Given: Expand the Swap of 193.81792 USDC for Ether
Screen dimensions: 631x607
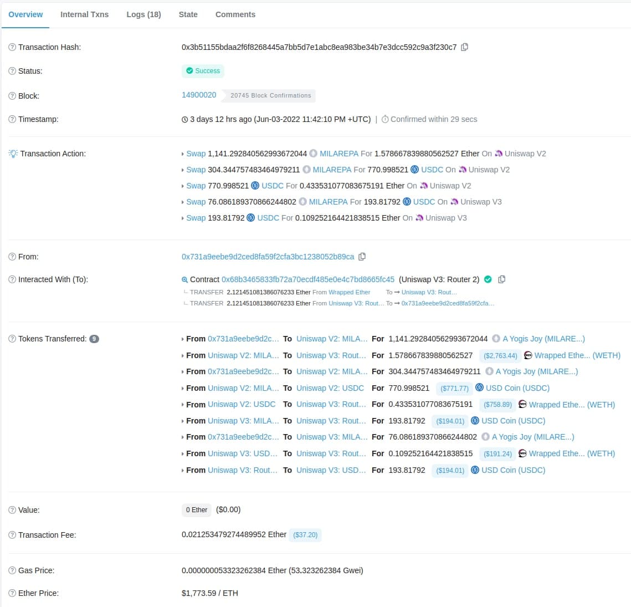Looking at the screenshot, I should [183, 218].
